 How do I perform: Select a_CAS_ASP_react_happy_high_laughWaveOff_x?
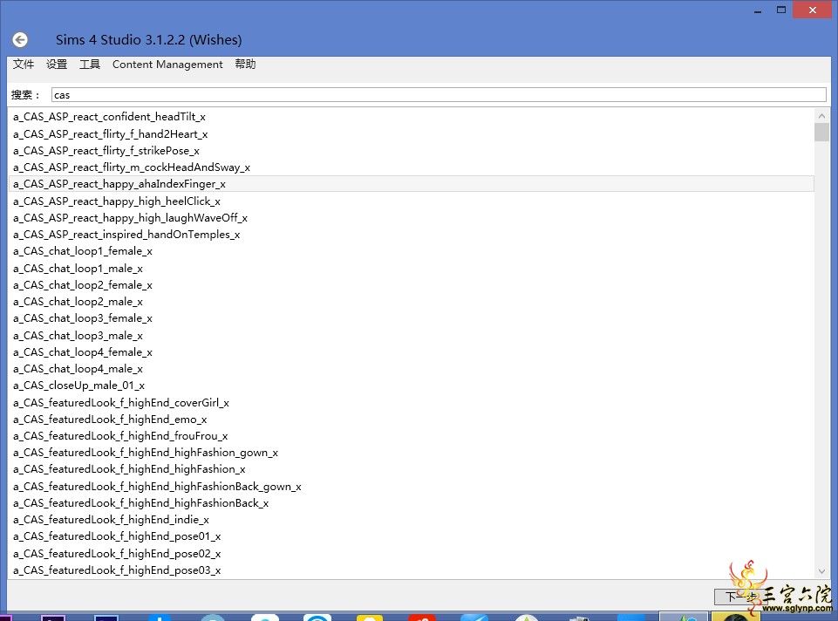pos(411,217)
